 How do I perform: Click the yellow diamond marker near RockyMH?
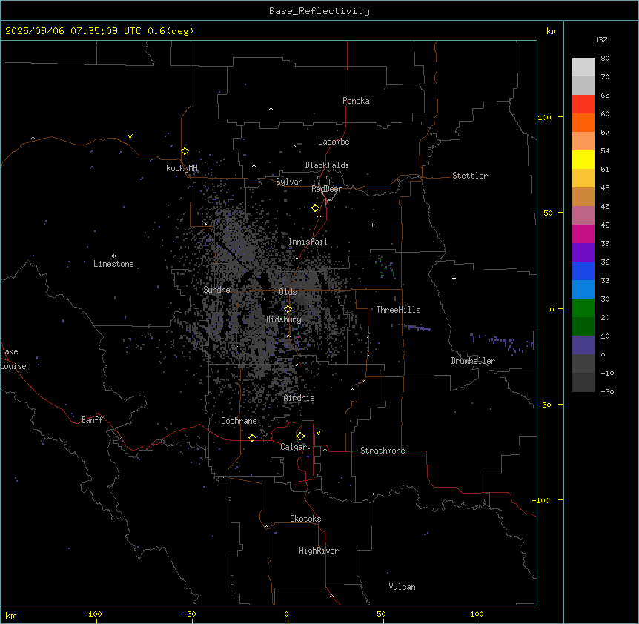[x=185, y=151]
